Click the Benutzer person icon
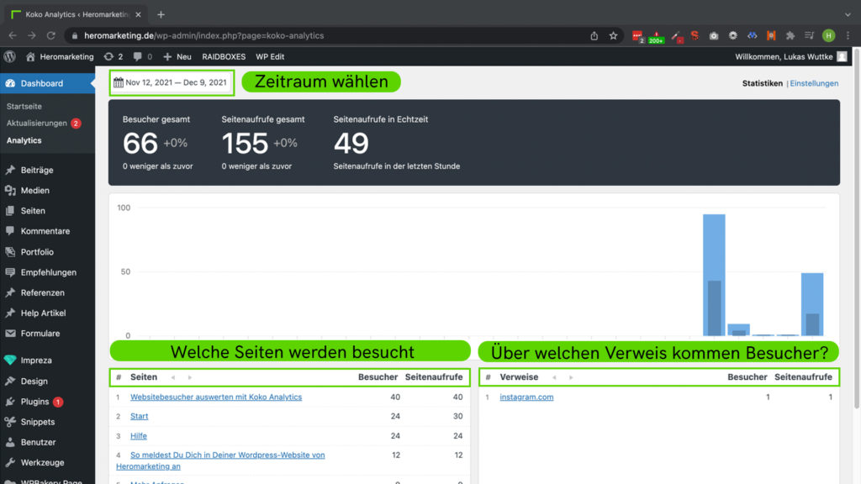This screenshot has width=861, height=484. 10,442
